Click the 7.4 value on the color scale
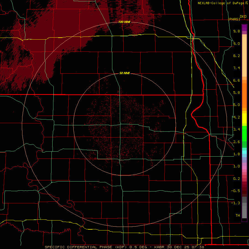This screenshot has width=249, height=249. click(237, 68)
